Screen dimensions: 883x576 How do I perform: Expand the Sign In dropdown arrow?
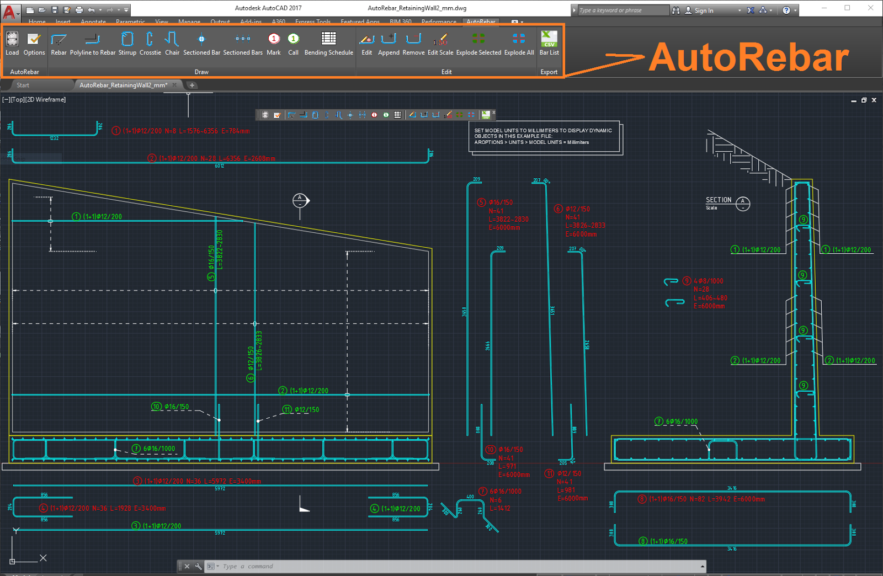(740, 10)
